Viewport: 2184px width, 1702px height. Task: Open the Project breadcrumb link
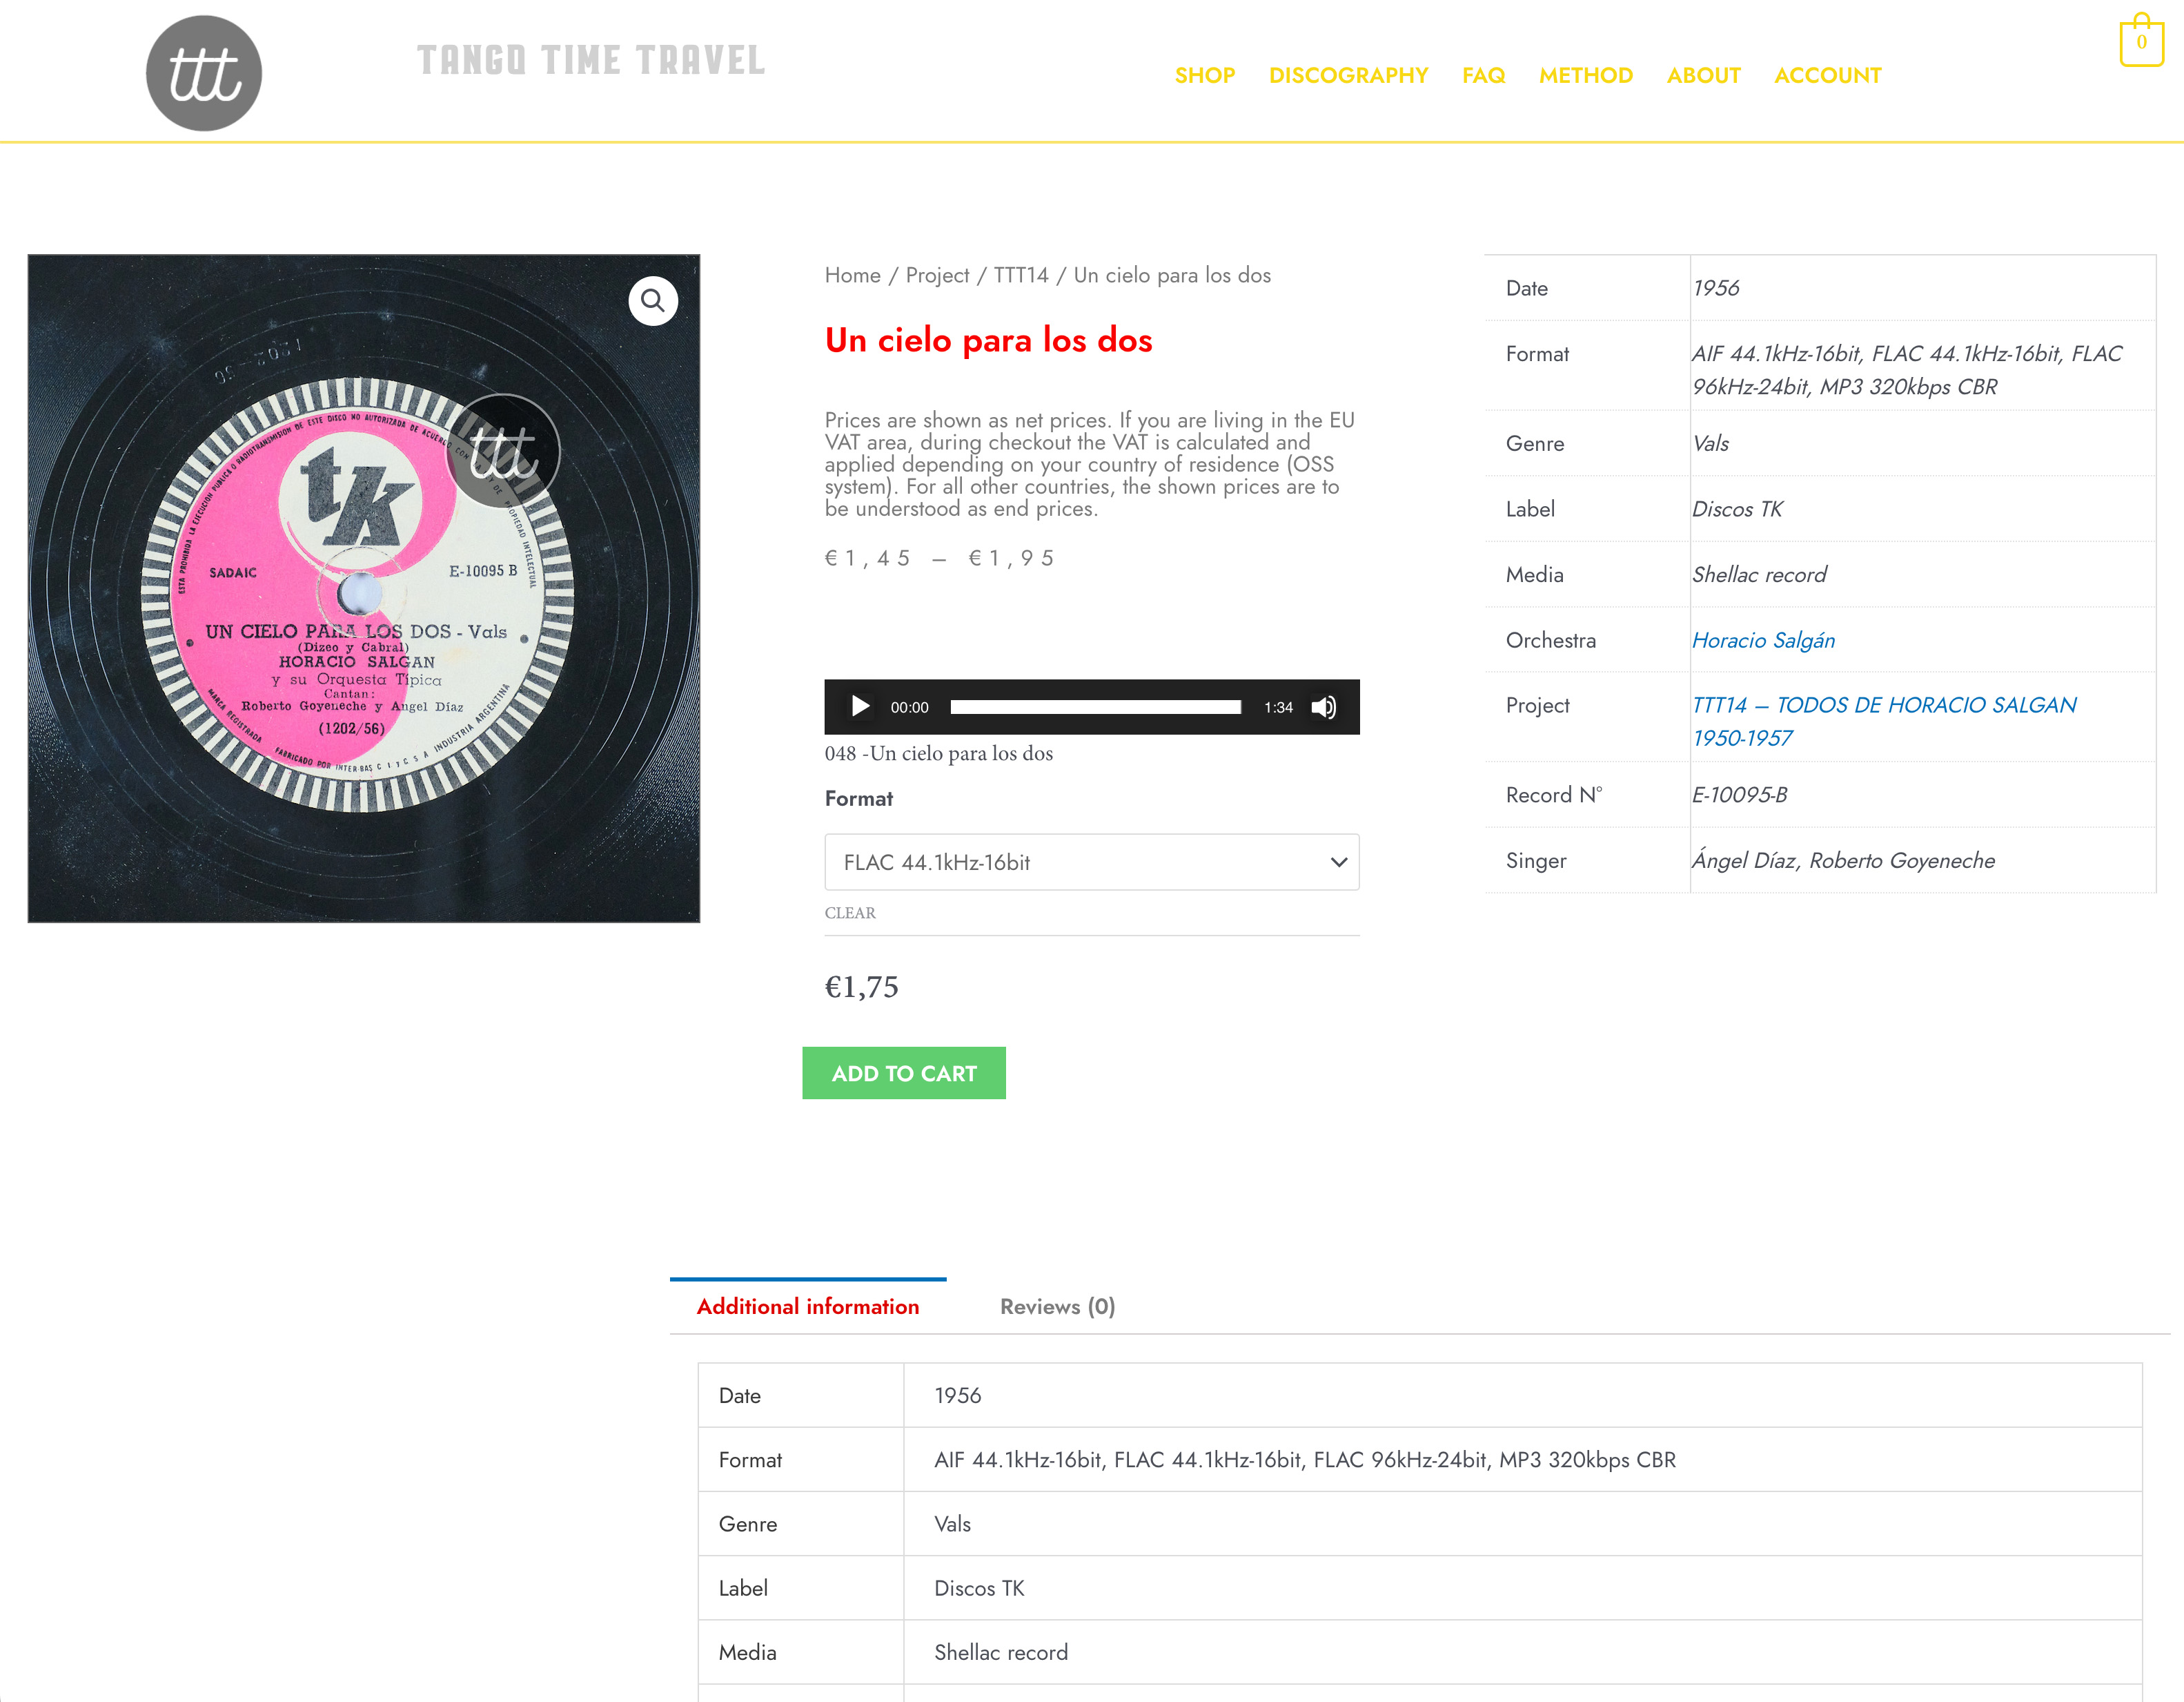[x=937, y=275]
